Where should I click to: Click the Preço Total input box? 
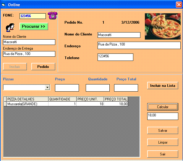pyautogui.click(x=126, y=88)
